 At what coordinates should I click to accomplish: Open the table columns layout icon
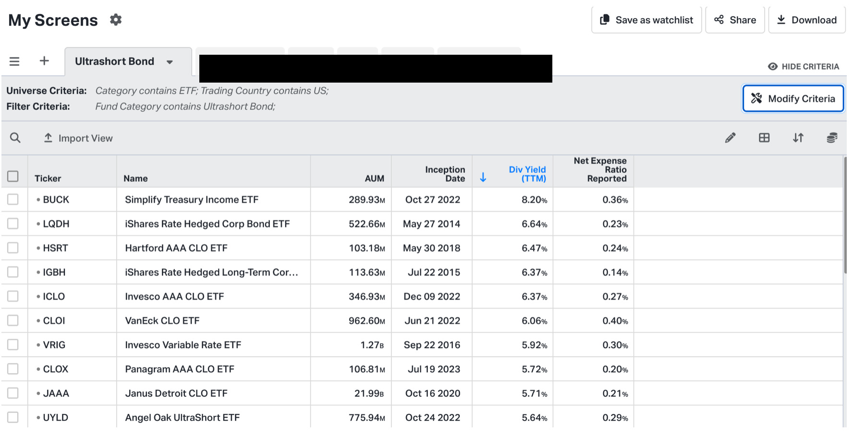click(x=764, y=138)
